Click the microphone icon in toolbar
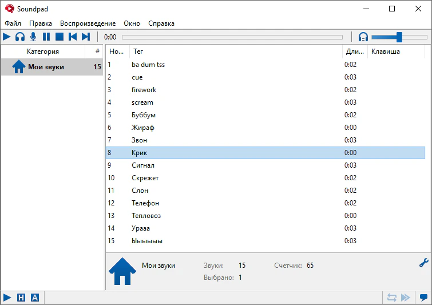This screenshot has height=305, width=432. [x=33, y=37]
